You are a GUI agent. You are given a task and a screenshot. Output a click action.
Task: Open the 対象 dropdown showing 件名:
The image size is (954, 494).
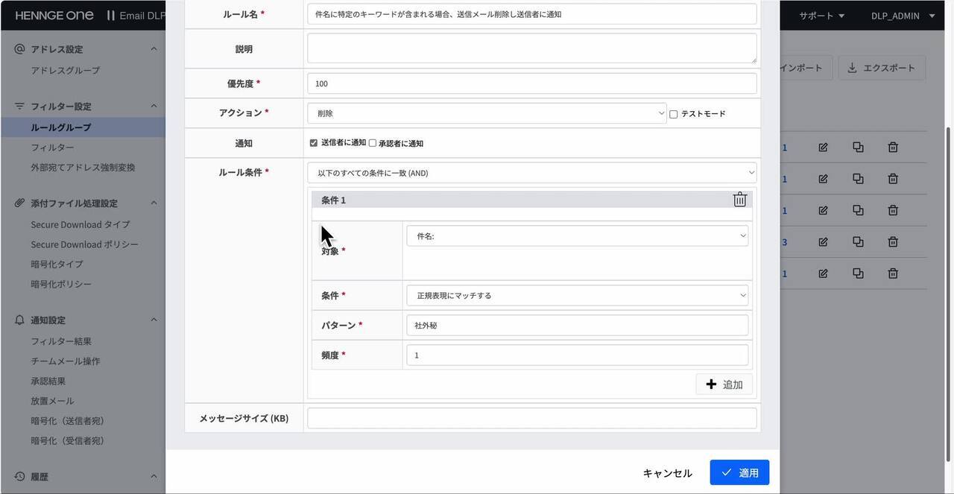pyautogui.click(x=578, y=235)
